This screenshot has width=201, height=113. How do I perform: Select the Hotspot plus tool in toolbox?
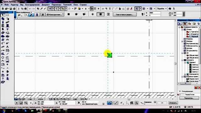3,72
